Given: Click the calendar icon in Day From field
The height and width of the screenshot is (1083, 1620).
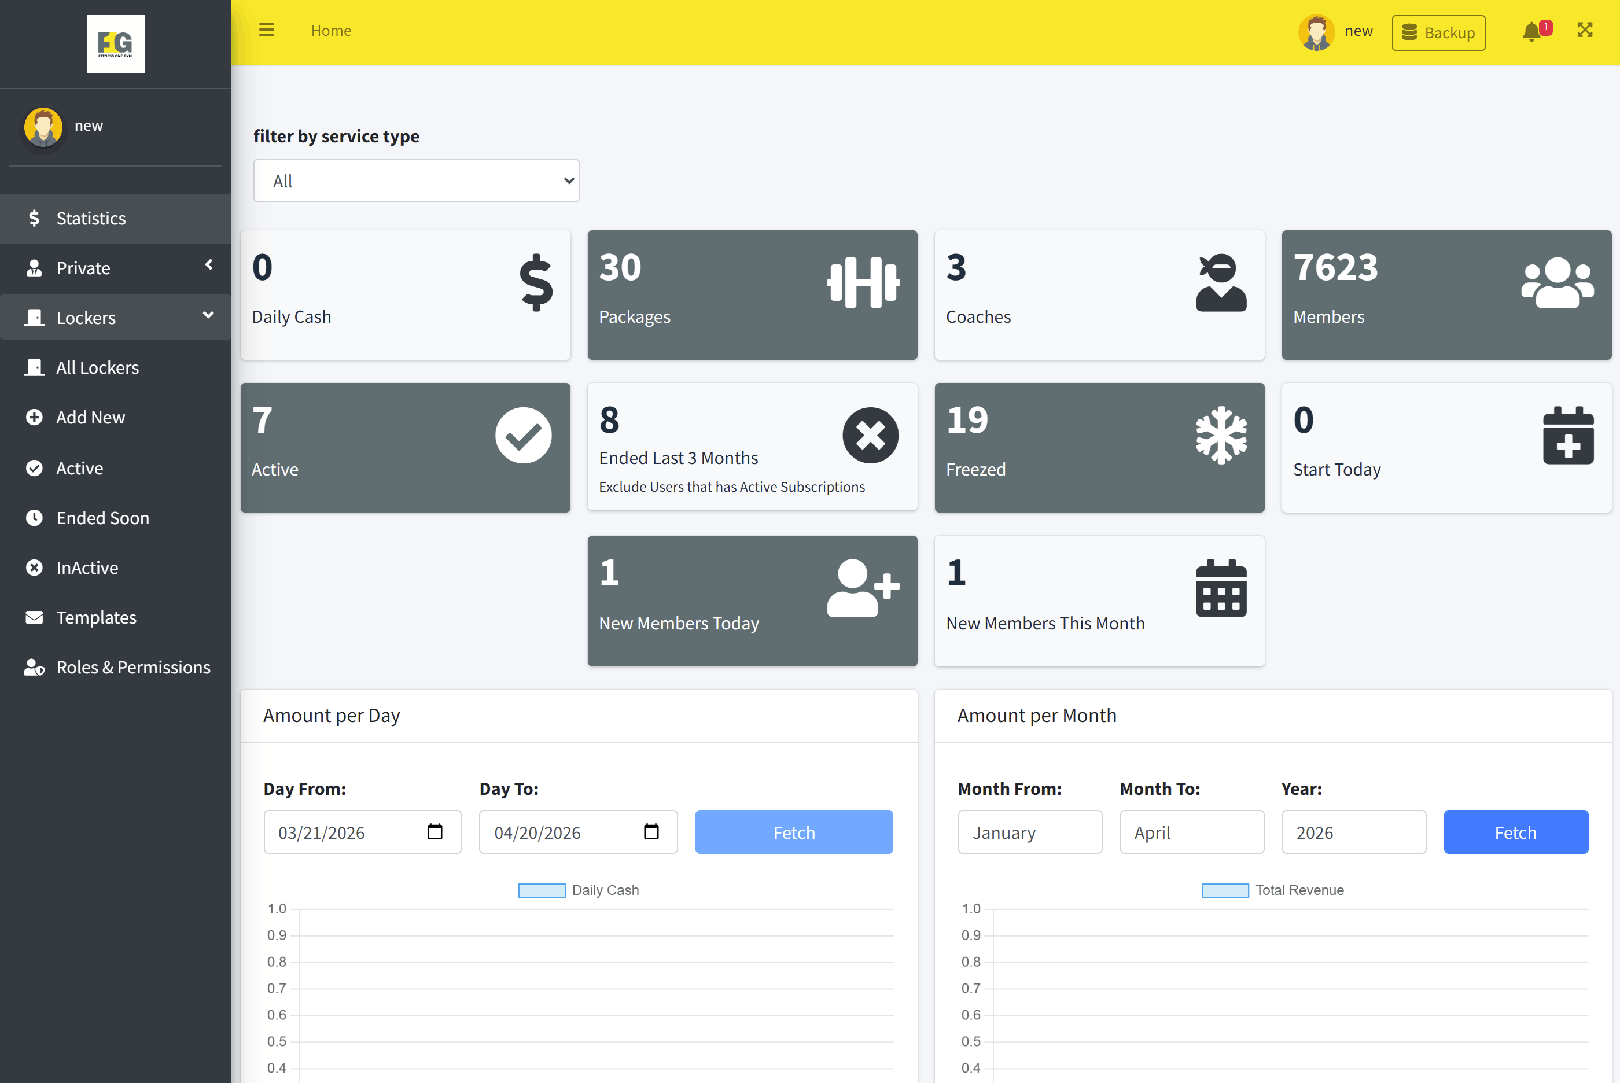Looking at the screenshot, I should pos(435,831).
